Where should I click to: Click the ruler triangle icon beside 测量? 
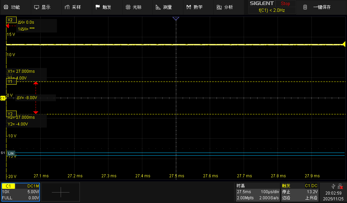[158, 7]
